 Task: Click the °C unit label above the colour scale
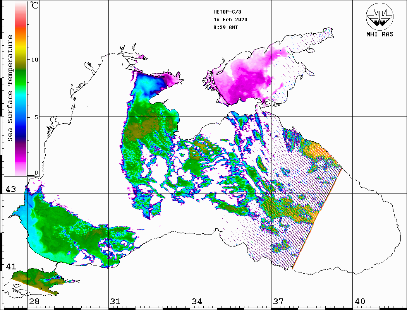[34, 5]
